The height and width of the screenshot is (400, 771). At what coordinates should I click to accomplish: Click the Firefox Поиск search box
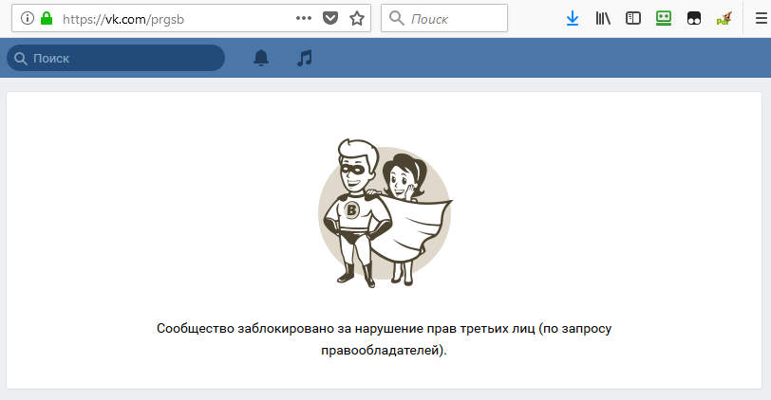tap(444, 19)
